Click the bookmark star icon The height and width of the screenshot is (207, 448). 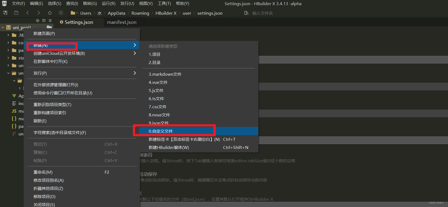coord(50,13)
